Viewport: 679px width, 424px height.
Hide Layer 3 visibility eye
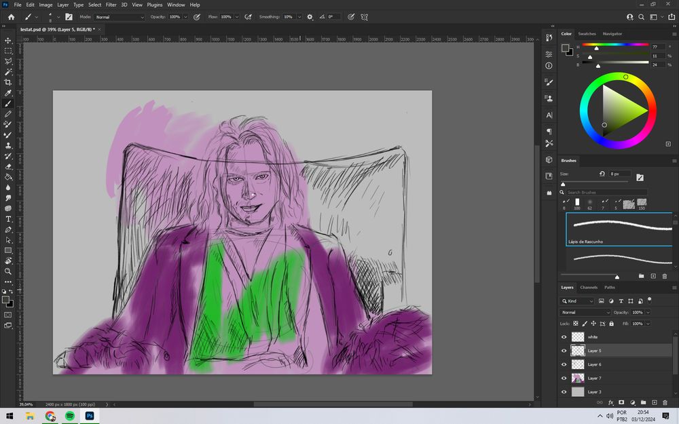click(x=564, y=392)
